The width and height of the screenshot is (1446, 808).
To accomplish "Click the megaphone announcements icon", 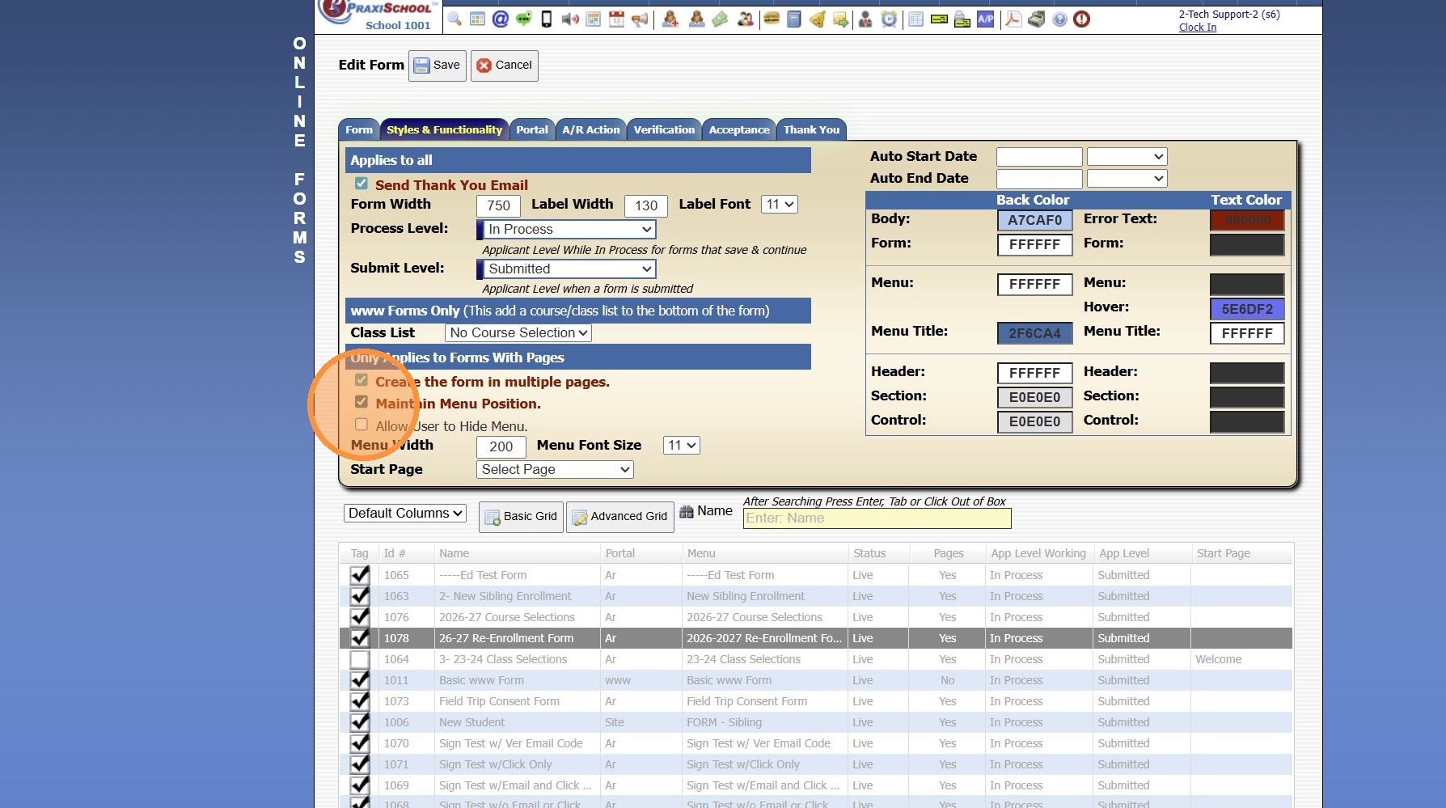I will [640, 19].
